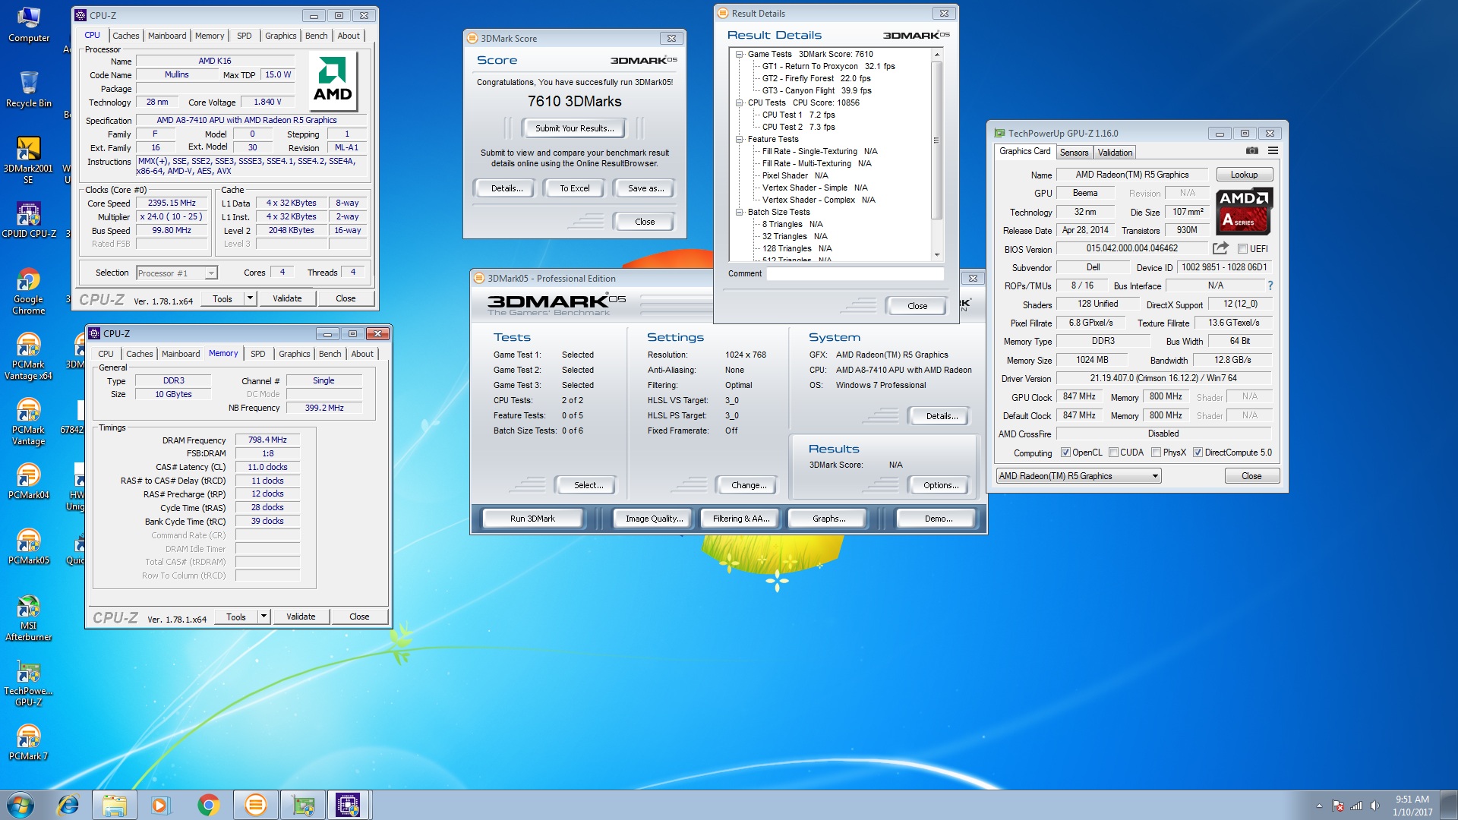
Task: Click the To Excel button
Action: click(x=575, y=188)
